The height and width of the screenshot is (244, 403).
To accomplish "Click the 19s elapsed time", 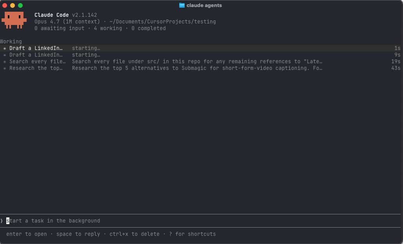I will point(396,62).
